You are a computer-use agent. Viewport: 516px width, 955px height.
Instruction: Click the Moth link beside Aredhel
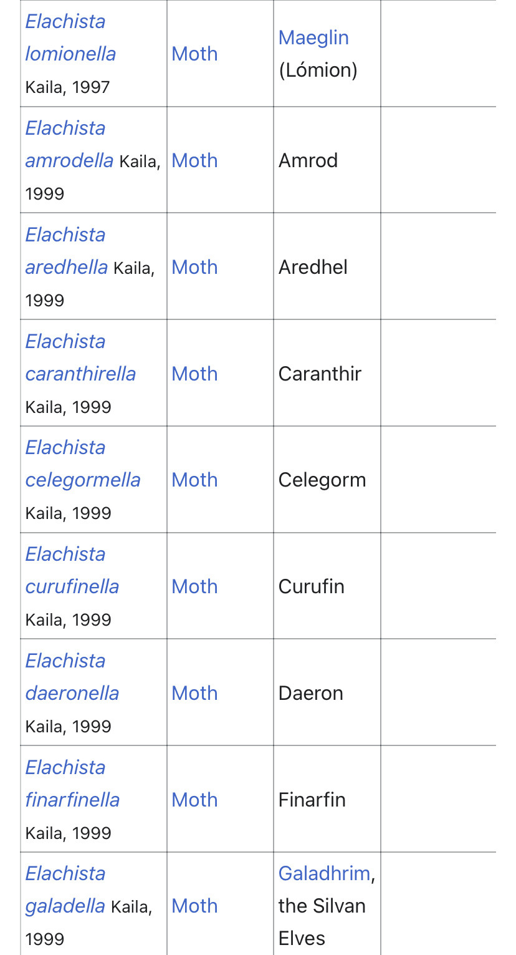[x=194, y=267]
